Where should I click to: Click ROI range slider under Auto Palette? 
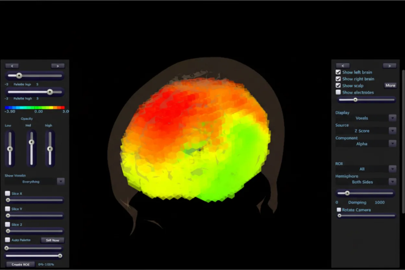pyautogui.click(x=33, y=248)
